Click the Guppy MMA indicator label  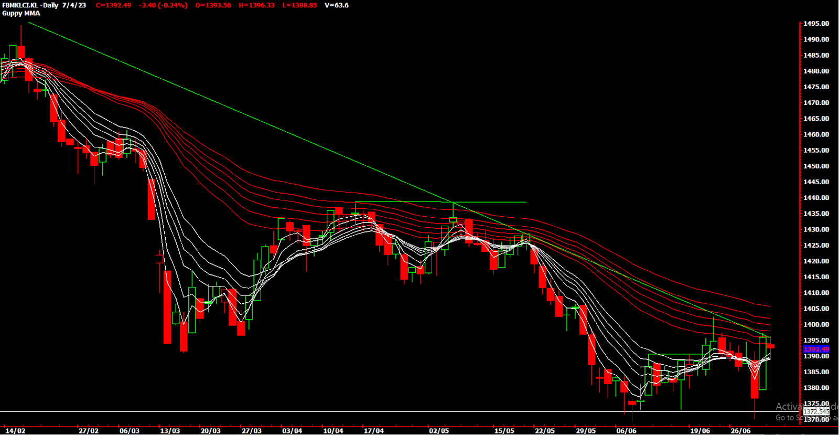(21, 13)
